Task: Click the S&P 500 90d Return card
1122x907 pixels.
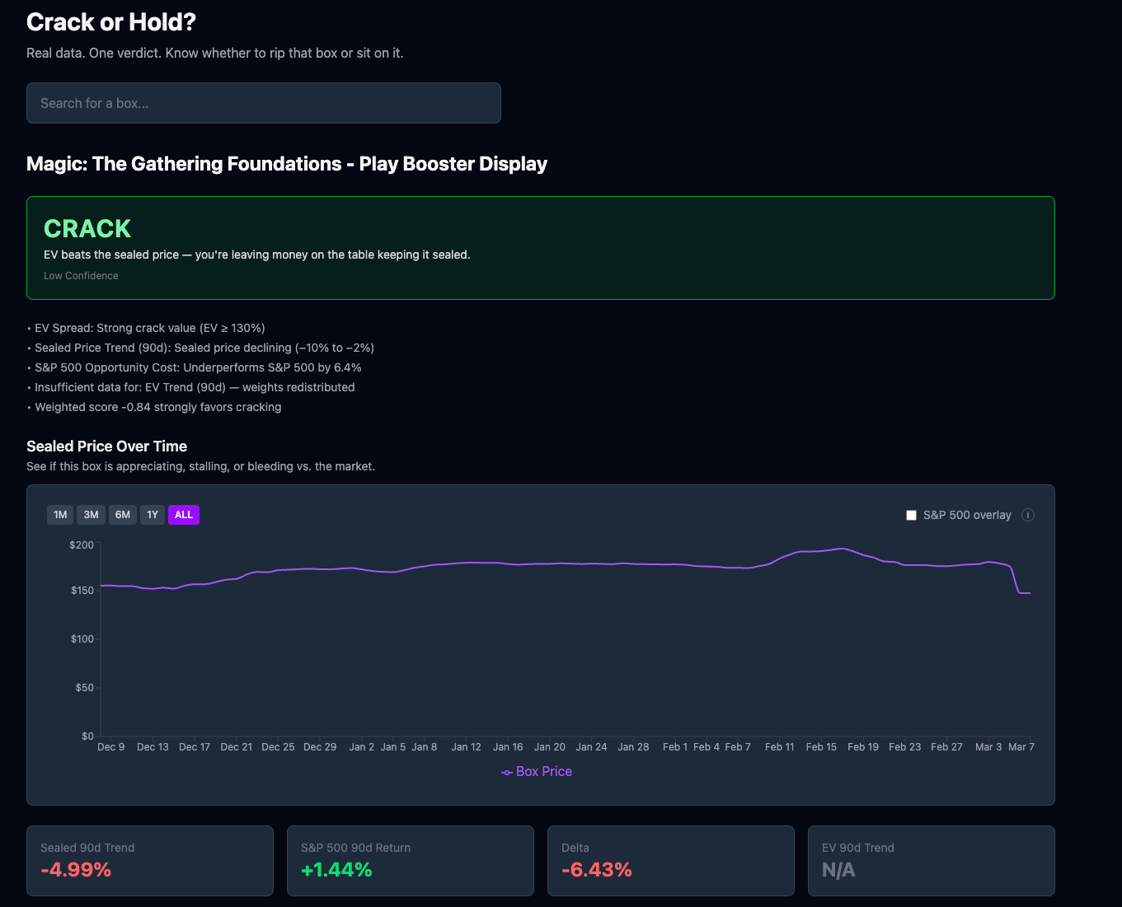Action: pos(410,860)
